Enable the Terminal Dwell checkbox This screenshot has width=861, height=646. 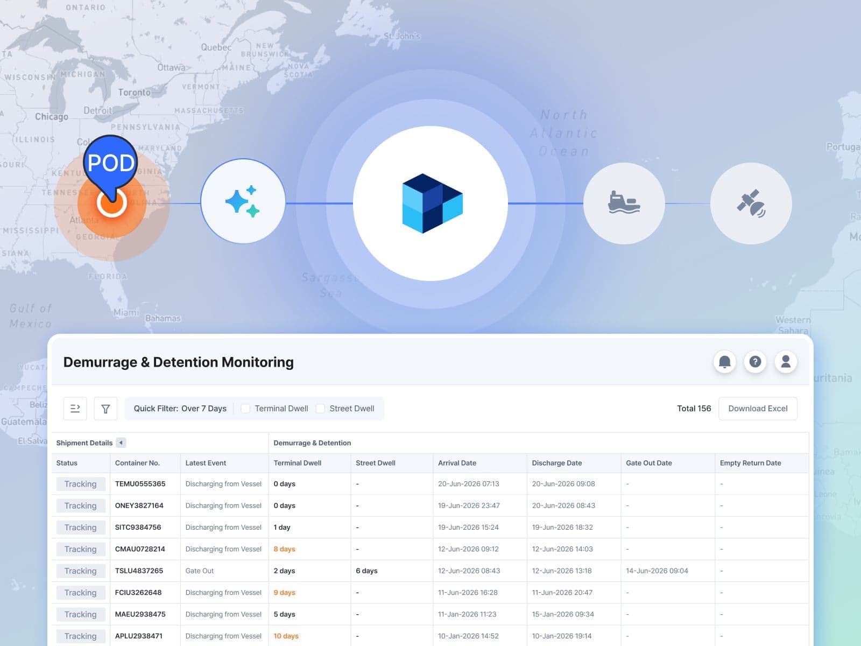pyautogui.click(x=245, y=409)
